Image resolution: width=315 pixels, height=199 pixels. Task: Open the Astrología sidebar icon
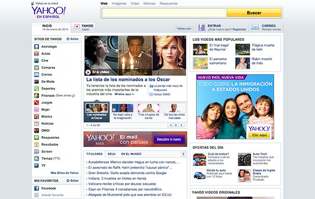[x=36, y=47]
